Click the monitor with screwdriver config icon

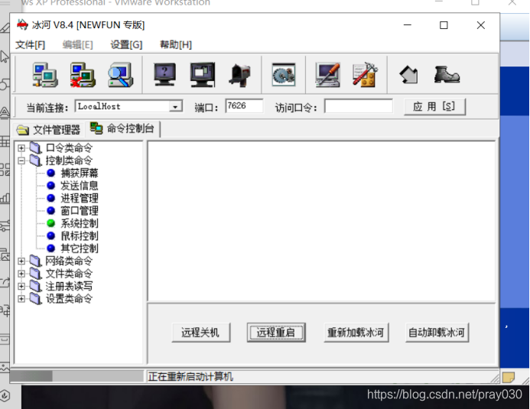[327, 75]
